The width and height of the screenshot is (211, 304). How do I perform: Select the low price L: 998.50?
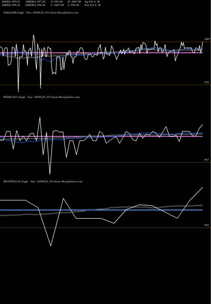[x=73, y=5]
